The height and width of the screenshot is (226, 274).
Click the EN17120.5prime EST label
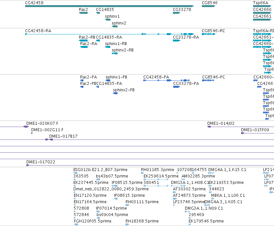[x=90, y=195]
